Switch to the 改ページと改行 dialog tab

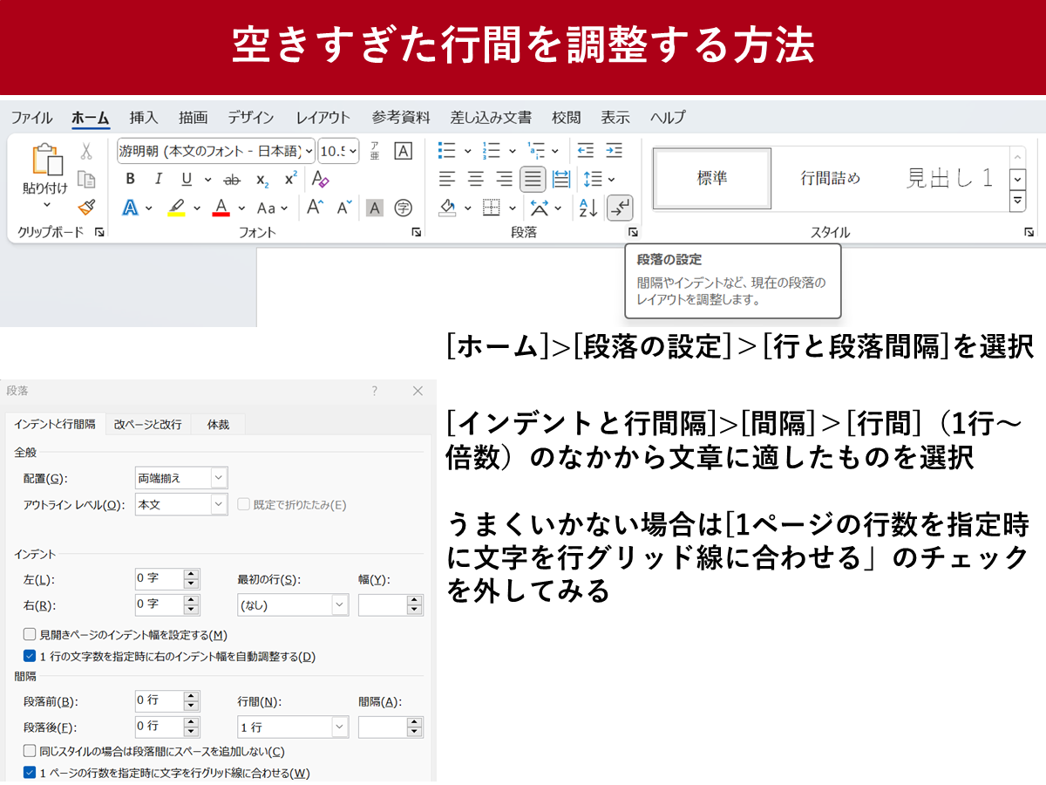point(147,424)
